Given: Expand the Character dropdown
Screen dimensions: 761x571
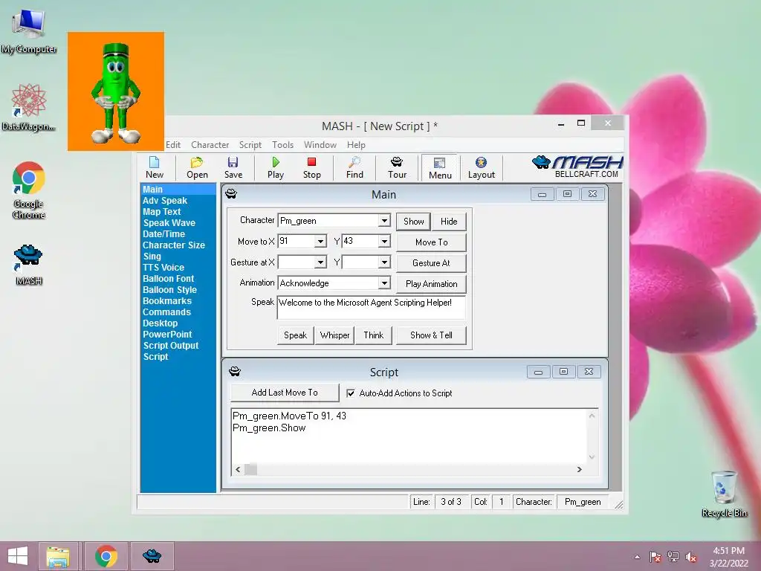Looking at the screenshot, I should click(x=384, y=220).
